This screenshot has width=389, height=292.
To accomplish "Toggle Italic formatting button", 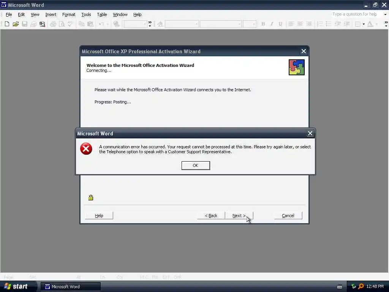I will pos(272,24).
